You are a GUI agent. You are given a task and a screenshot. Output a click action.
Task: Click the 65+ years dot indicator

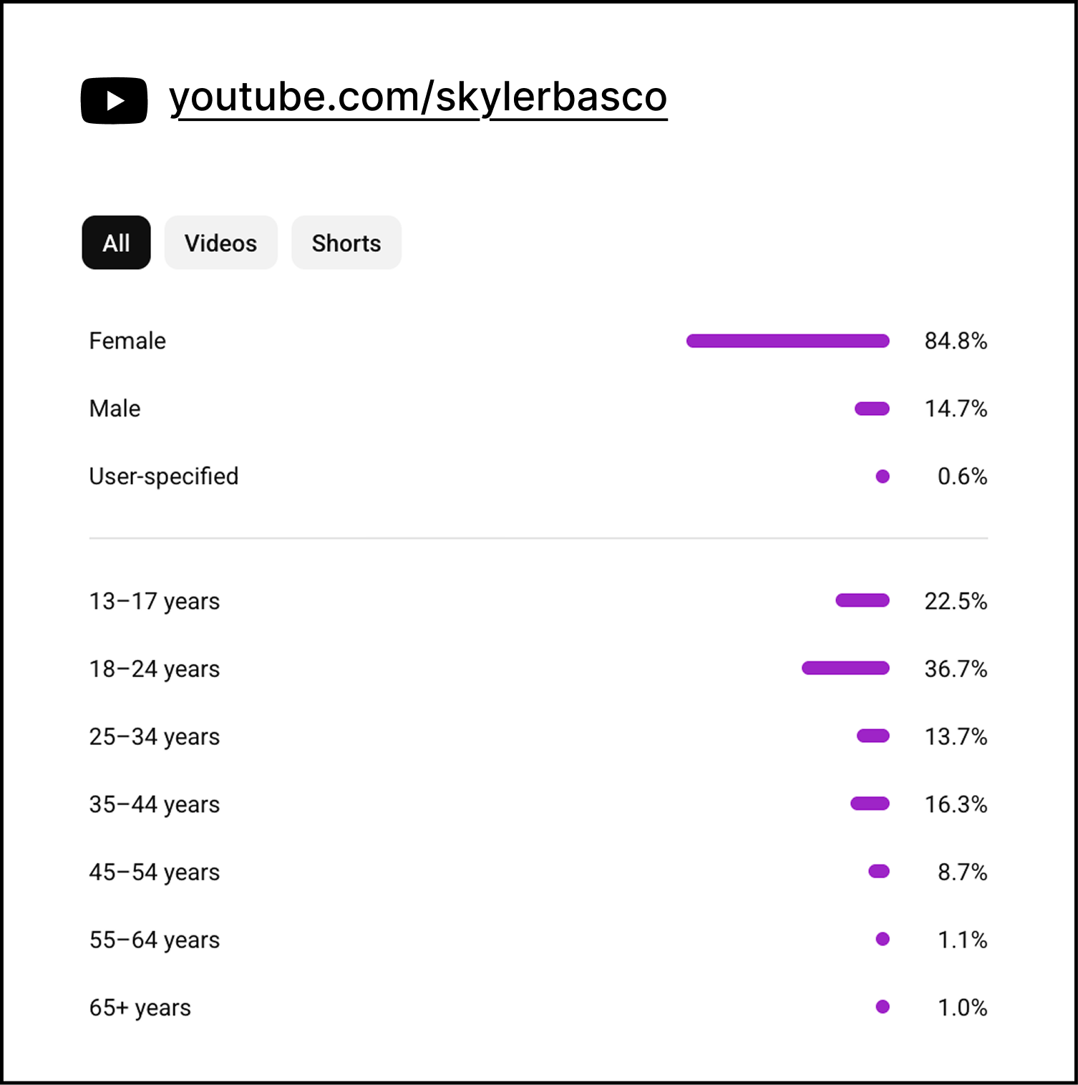coord(883,1007)
